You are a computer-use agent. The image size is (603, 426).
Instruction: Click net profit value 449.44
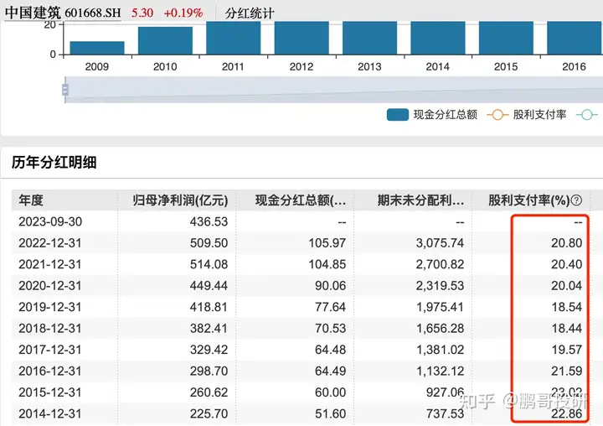(209, 286)
